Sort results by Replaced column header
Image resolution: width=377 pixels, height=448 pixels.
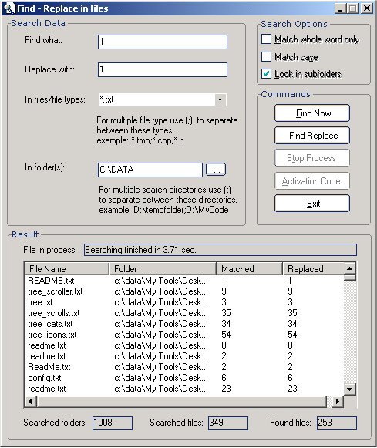(313, 269)
